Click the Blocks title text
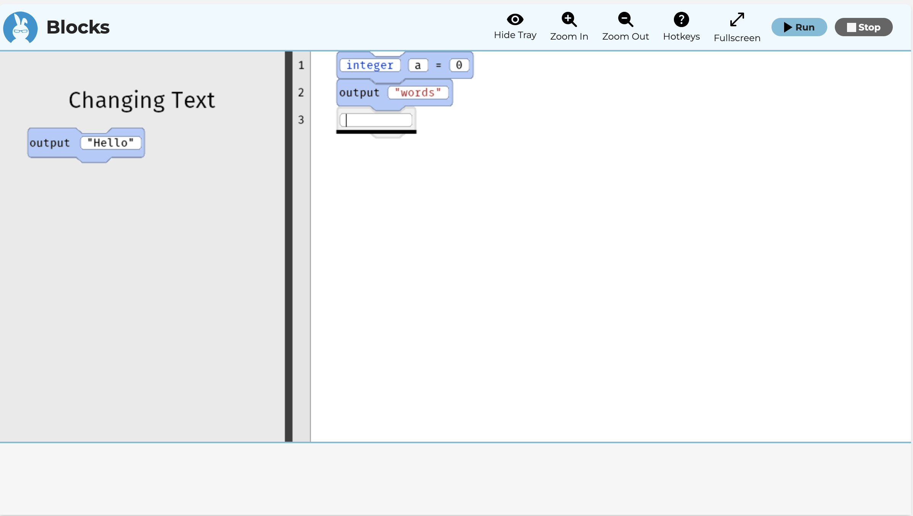Viewport: 913px width, 516px height. [x=78, y=27]
